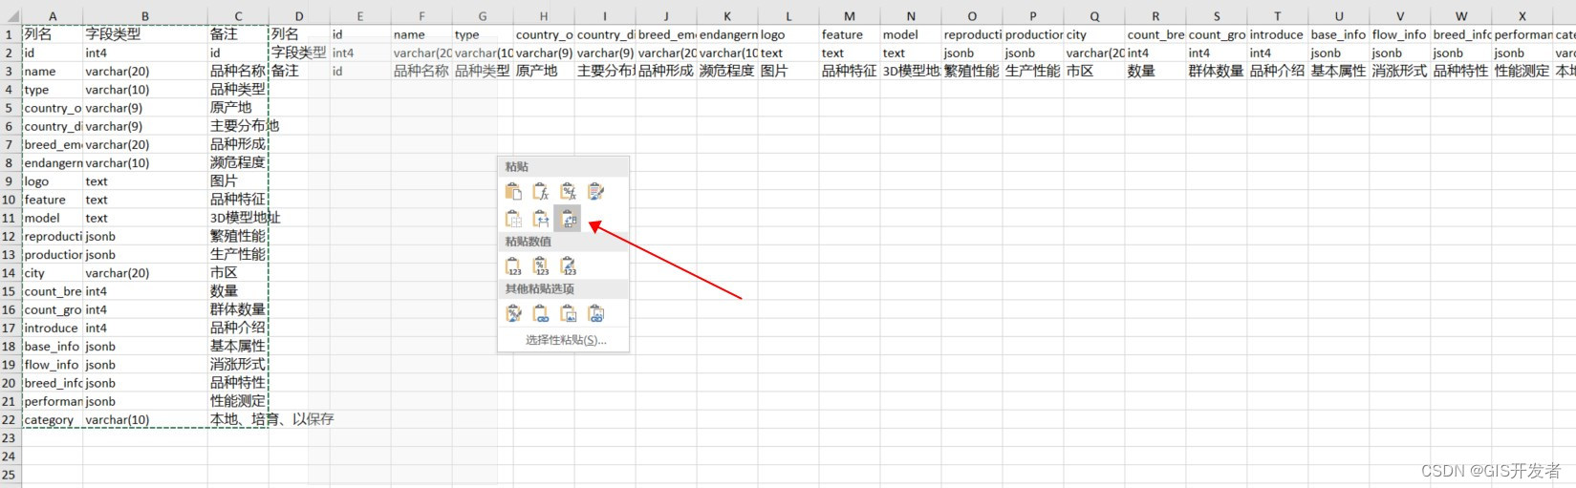
Task: Click the highlighted Transpose paste icon
Action: point(569,220)
